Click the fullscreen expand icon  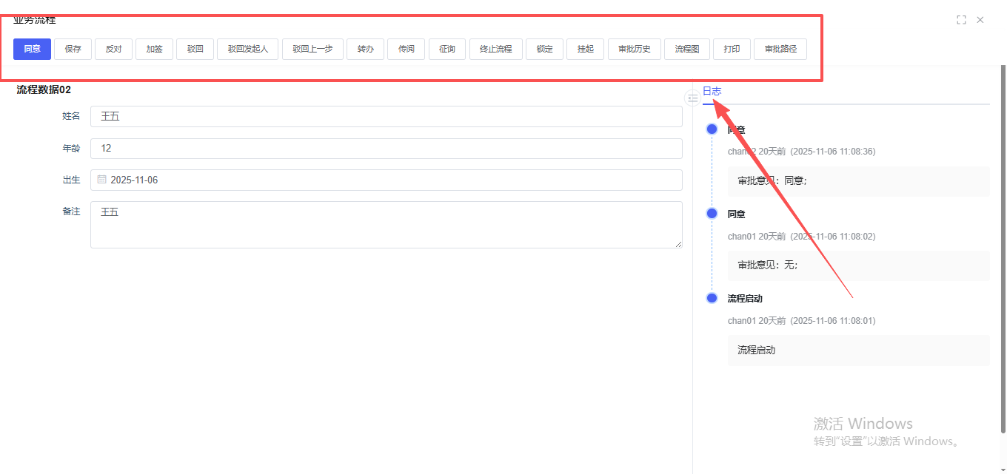pos(961,20)
